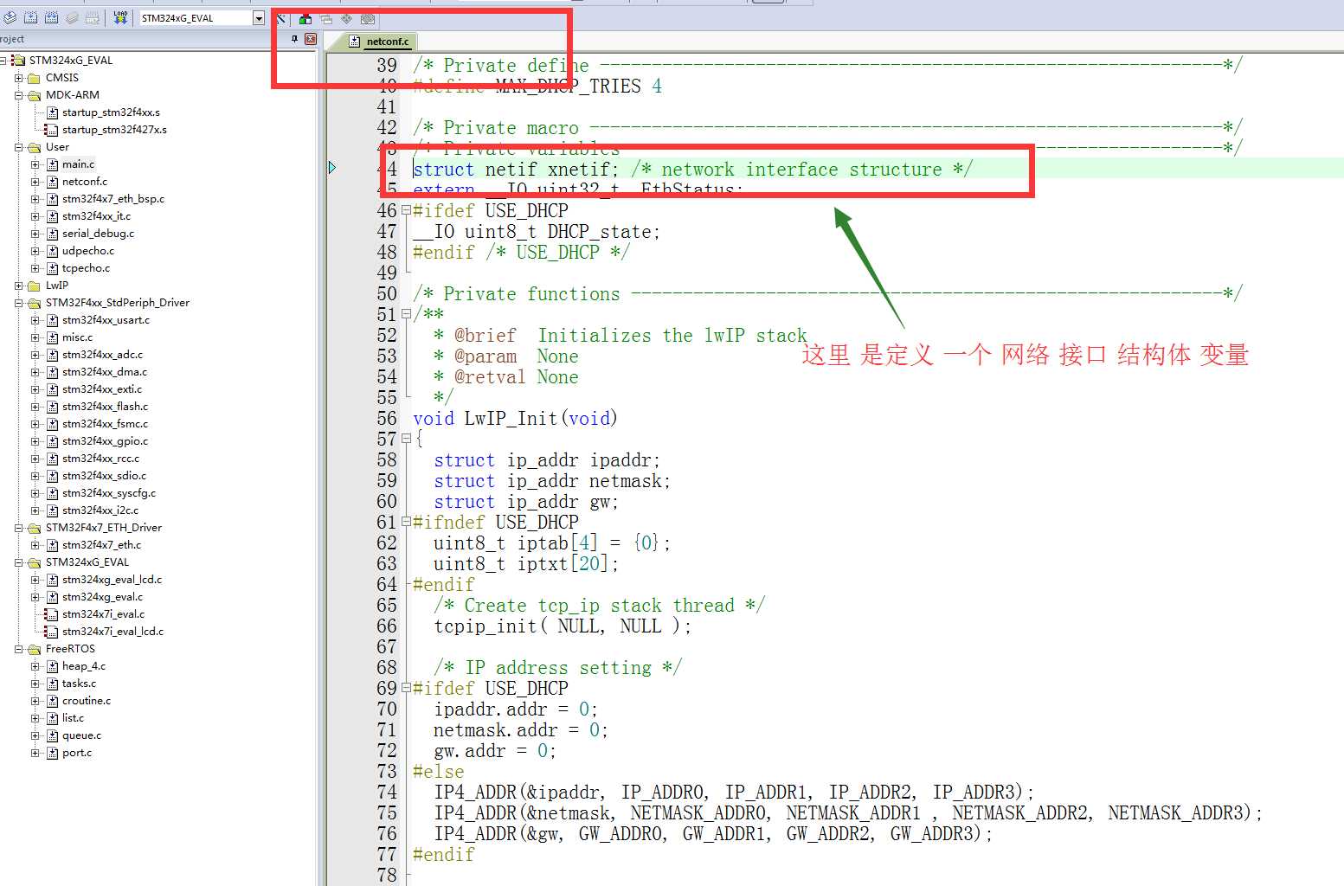Select stm32f4x7_eth_bsp.c file
This screenshot has width=1344, height=886.
(113, 199)
